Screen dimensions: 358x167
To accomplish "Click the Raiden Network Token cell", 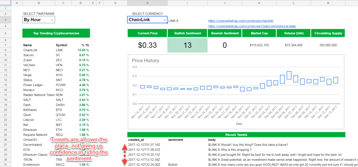I will (39, 95).
